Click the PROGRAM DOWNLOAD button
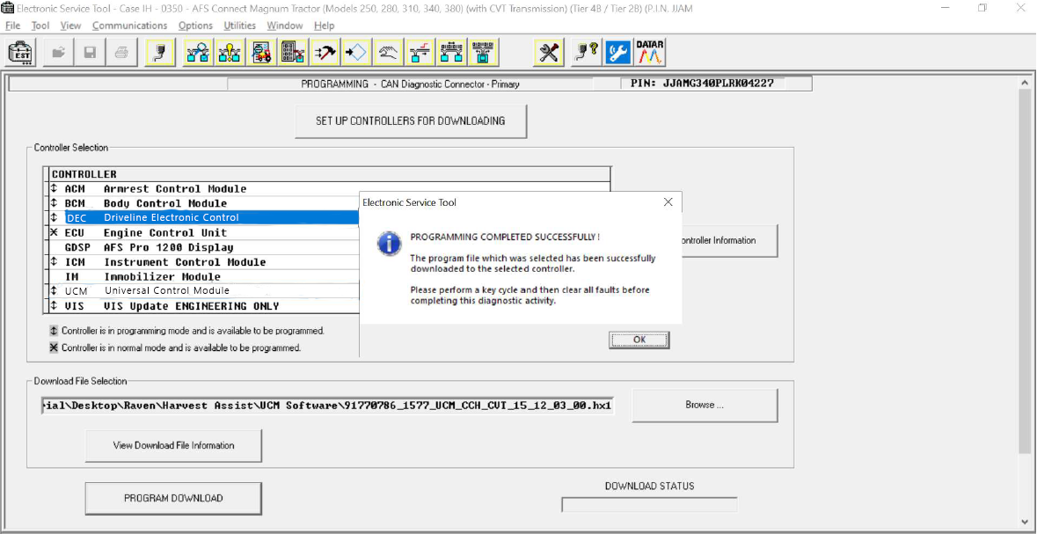Image resolution: width=1037 pixels, height=534 pixels. 173,498
